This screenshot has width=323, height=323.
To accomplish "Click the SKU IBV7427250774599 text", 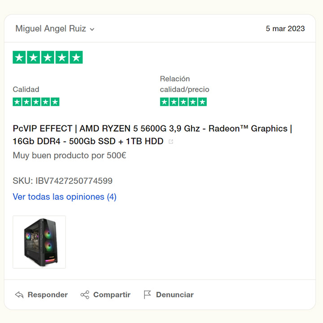I will click(63, 181).
